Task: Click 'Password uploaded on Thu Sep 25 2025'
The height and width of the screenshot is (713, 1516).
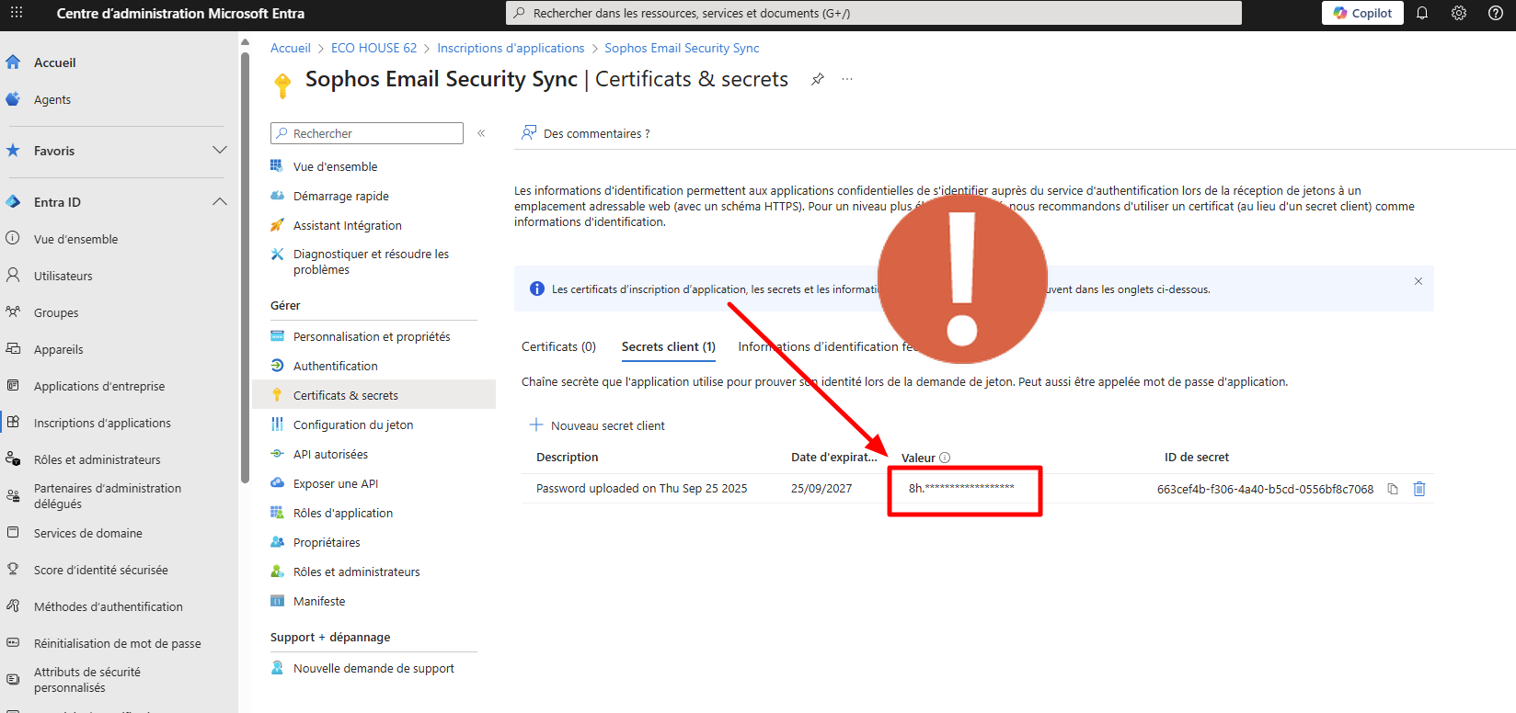Action: [x=641, y=488]
